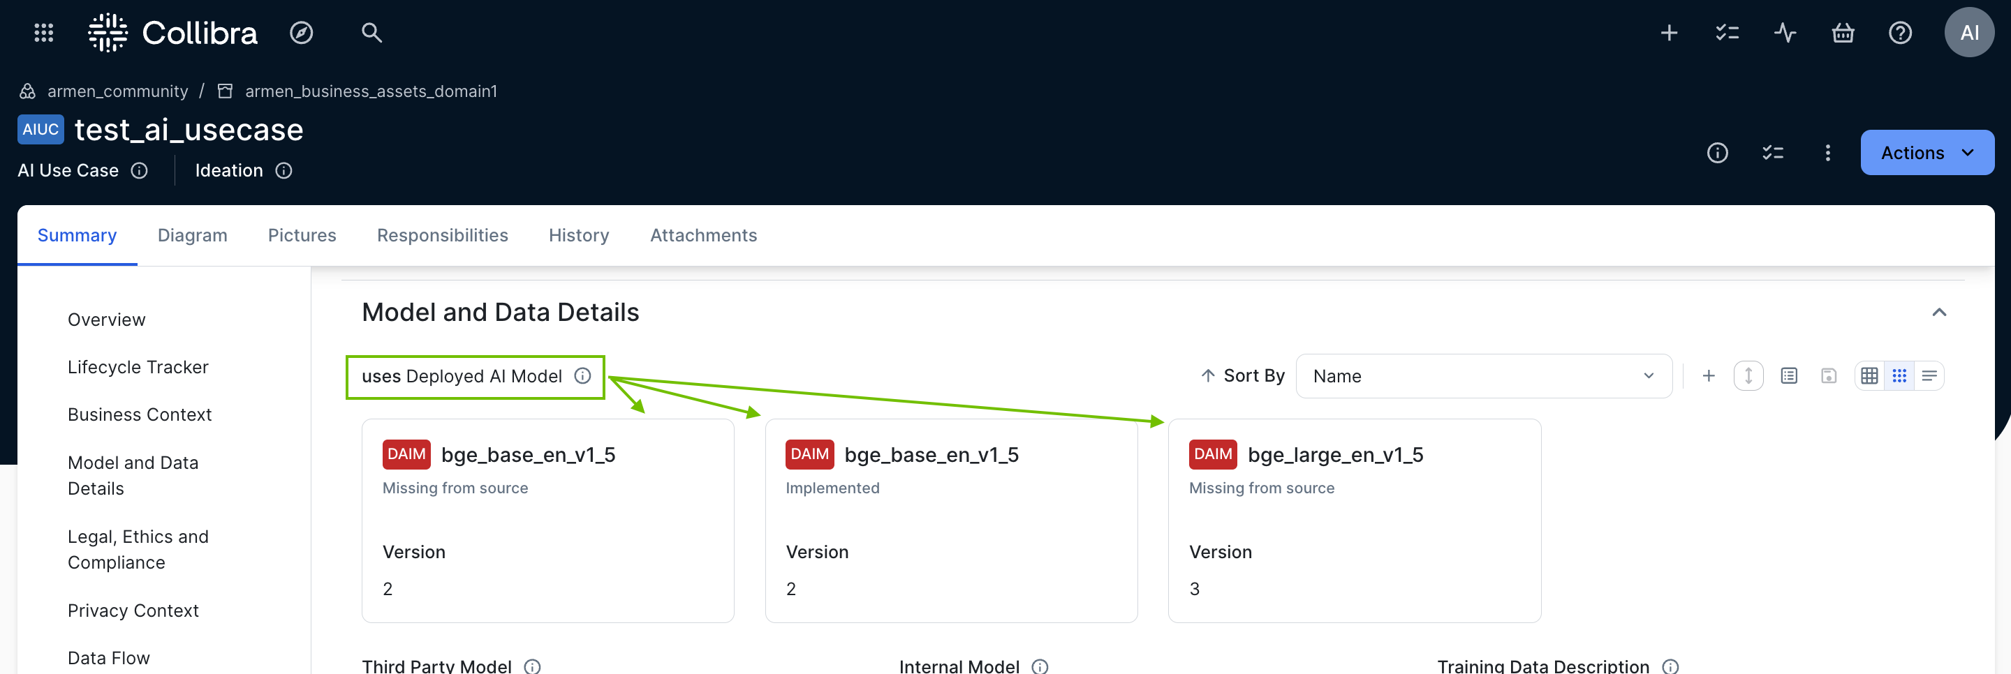This screenshot has width=2011, height=674.
Task: Click the plus create icon in header
Action: 1669,33
